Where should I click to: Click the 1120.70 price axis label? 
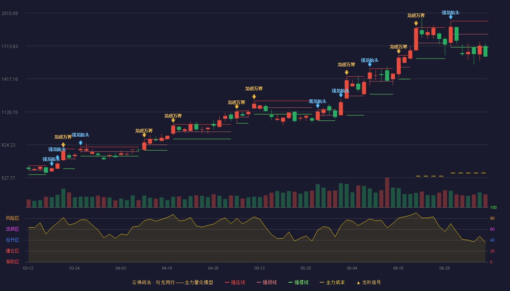click(9, 112)
